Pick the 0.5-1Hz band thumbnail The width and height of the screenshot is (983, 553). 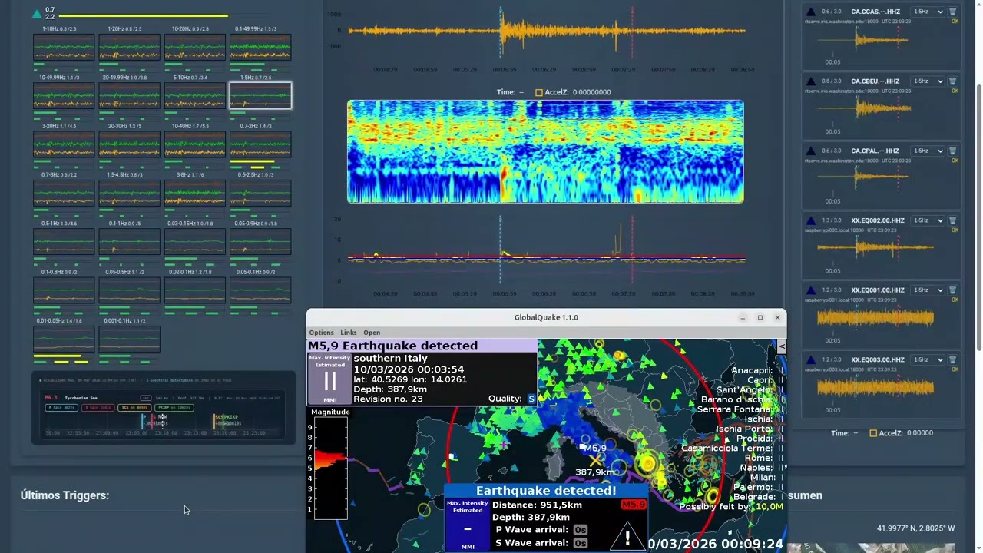(x=64, y=242)
